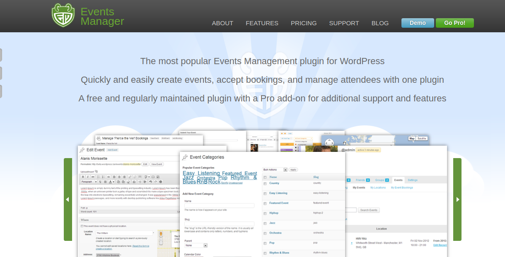
Task: Tick the Pop row checkbox
Action: [265, 243]
